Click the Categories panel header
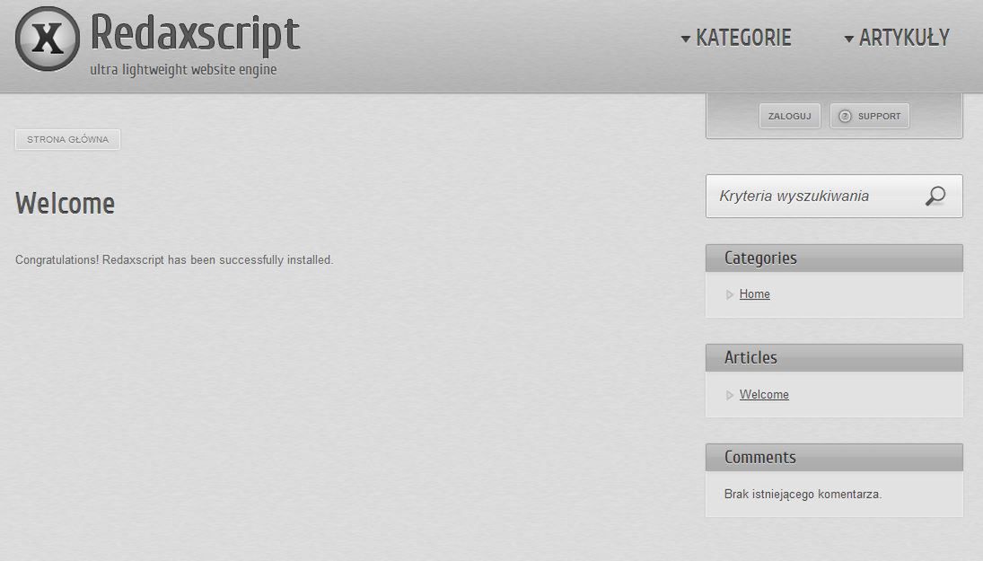The image size is (983, 561). click(x=834, y=259)
